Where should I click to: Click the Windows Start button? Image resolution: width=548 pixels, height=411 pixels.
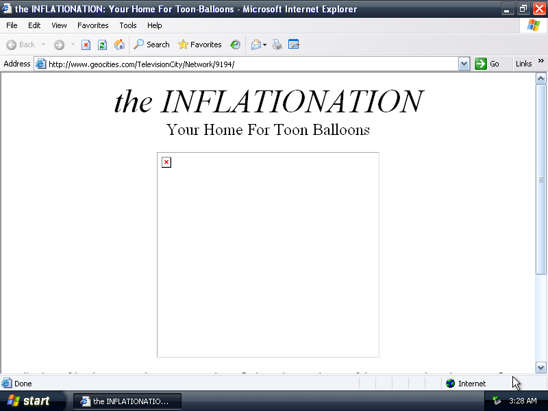click(x=29, y=401)
